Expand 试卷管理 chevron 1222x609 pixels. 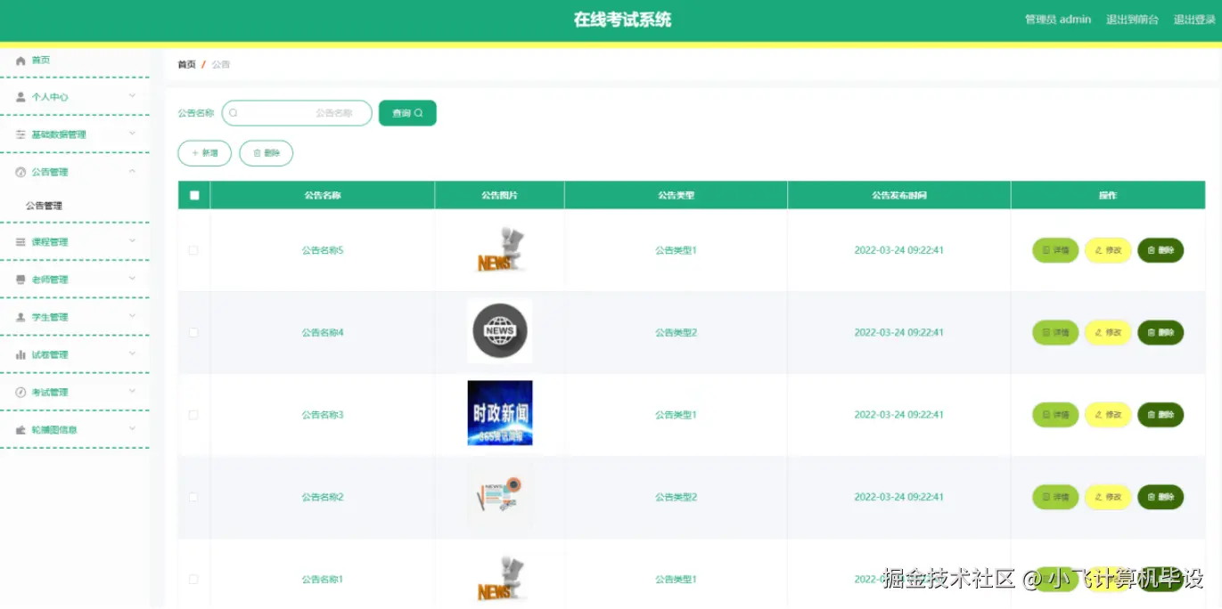point(132,353)
